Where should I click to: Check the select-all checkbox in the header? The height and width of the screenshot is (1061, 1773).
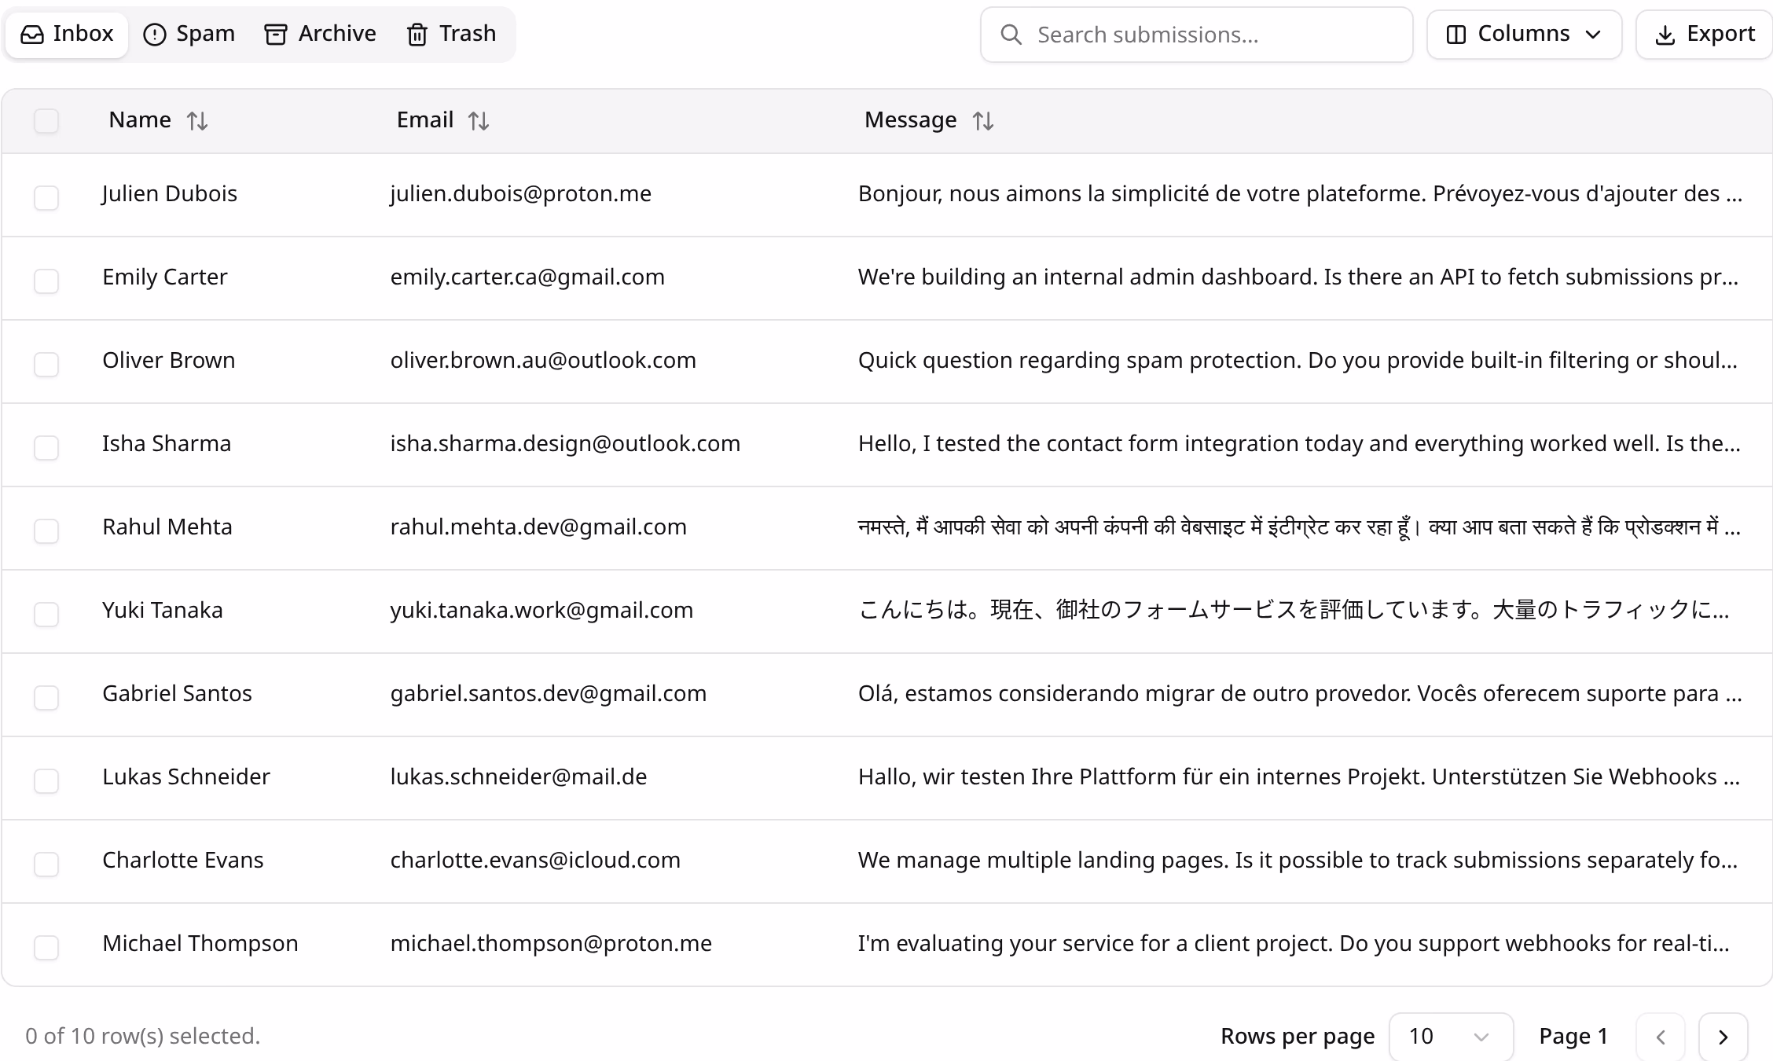click(46, 120)
